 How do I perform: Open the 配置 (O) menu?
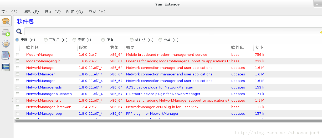75,12
